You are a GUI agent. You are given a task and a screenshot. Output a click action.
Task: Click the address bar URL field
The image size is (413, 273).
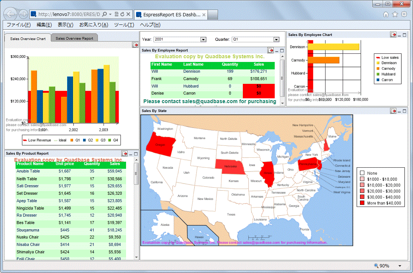pyautogui.click(x=69, y=14)
